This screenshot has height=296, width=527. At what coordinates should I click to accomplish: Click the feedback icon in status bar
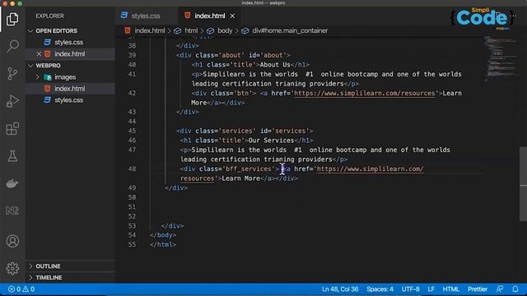coord(500,289)
